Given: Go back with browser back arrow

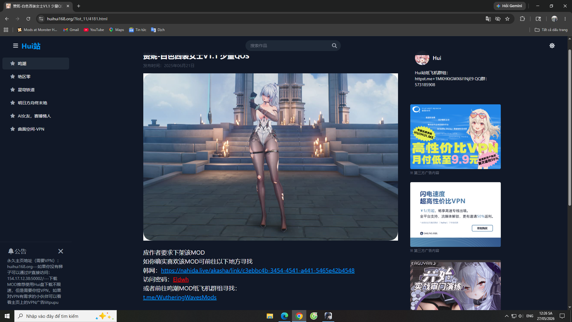Looking at the screenshot, I should tap(7, 19).
